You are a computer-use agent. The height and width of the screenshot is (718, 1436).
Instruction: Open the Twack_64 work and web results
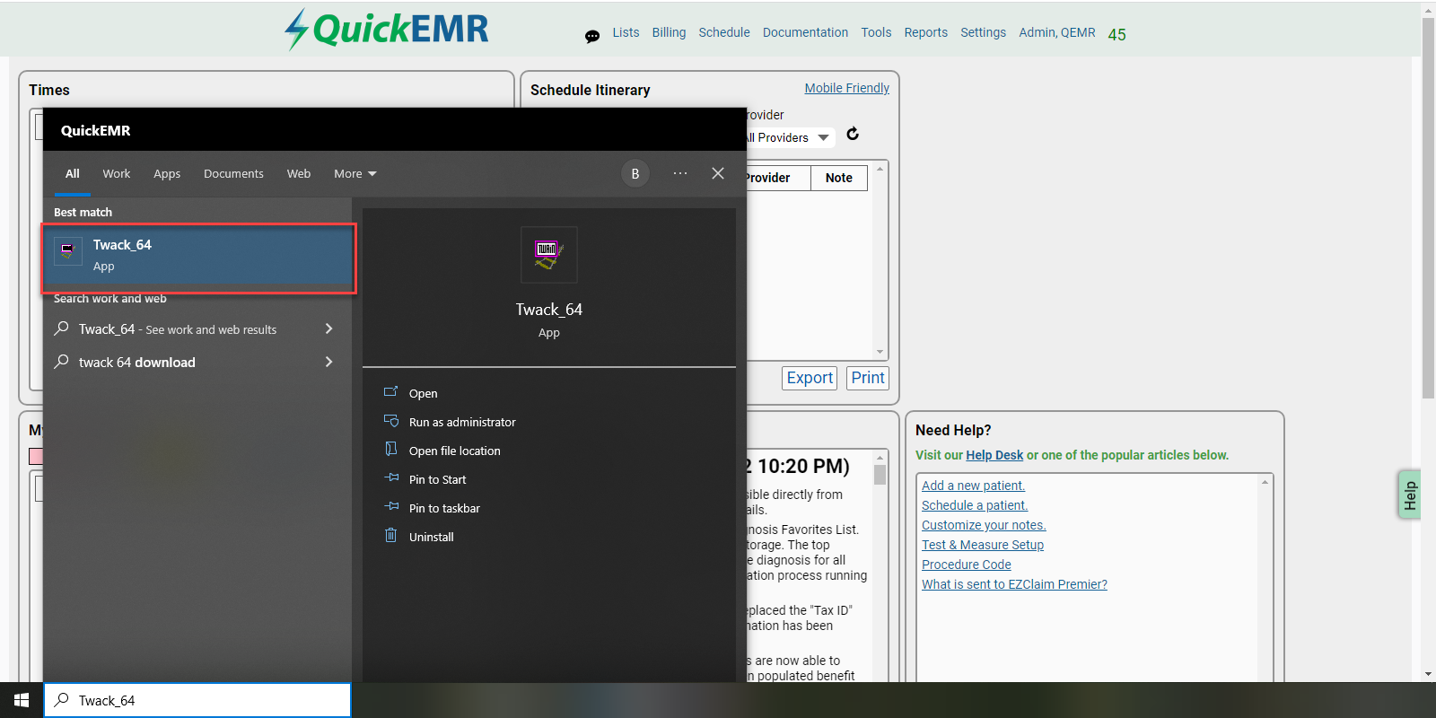pos(178,329)
